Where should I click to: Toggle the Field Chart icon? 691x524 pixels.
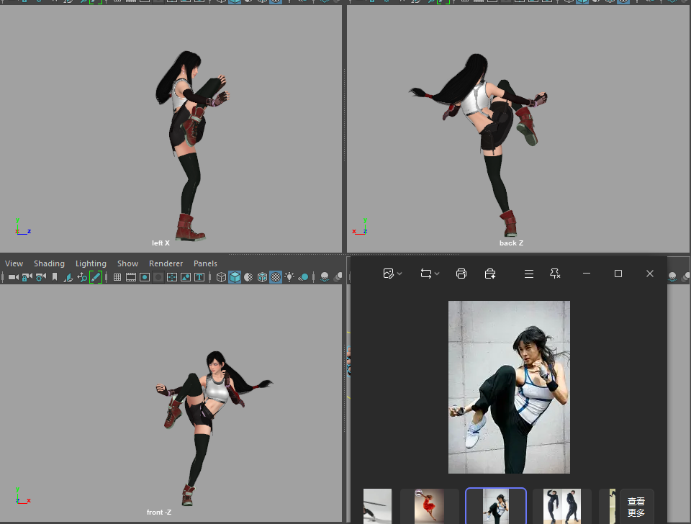click(x=172, y=277)
